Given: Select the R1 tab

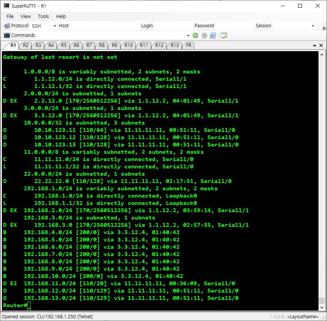Looking at the screenshot, I should (13, 45).
